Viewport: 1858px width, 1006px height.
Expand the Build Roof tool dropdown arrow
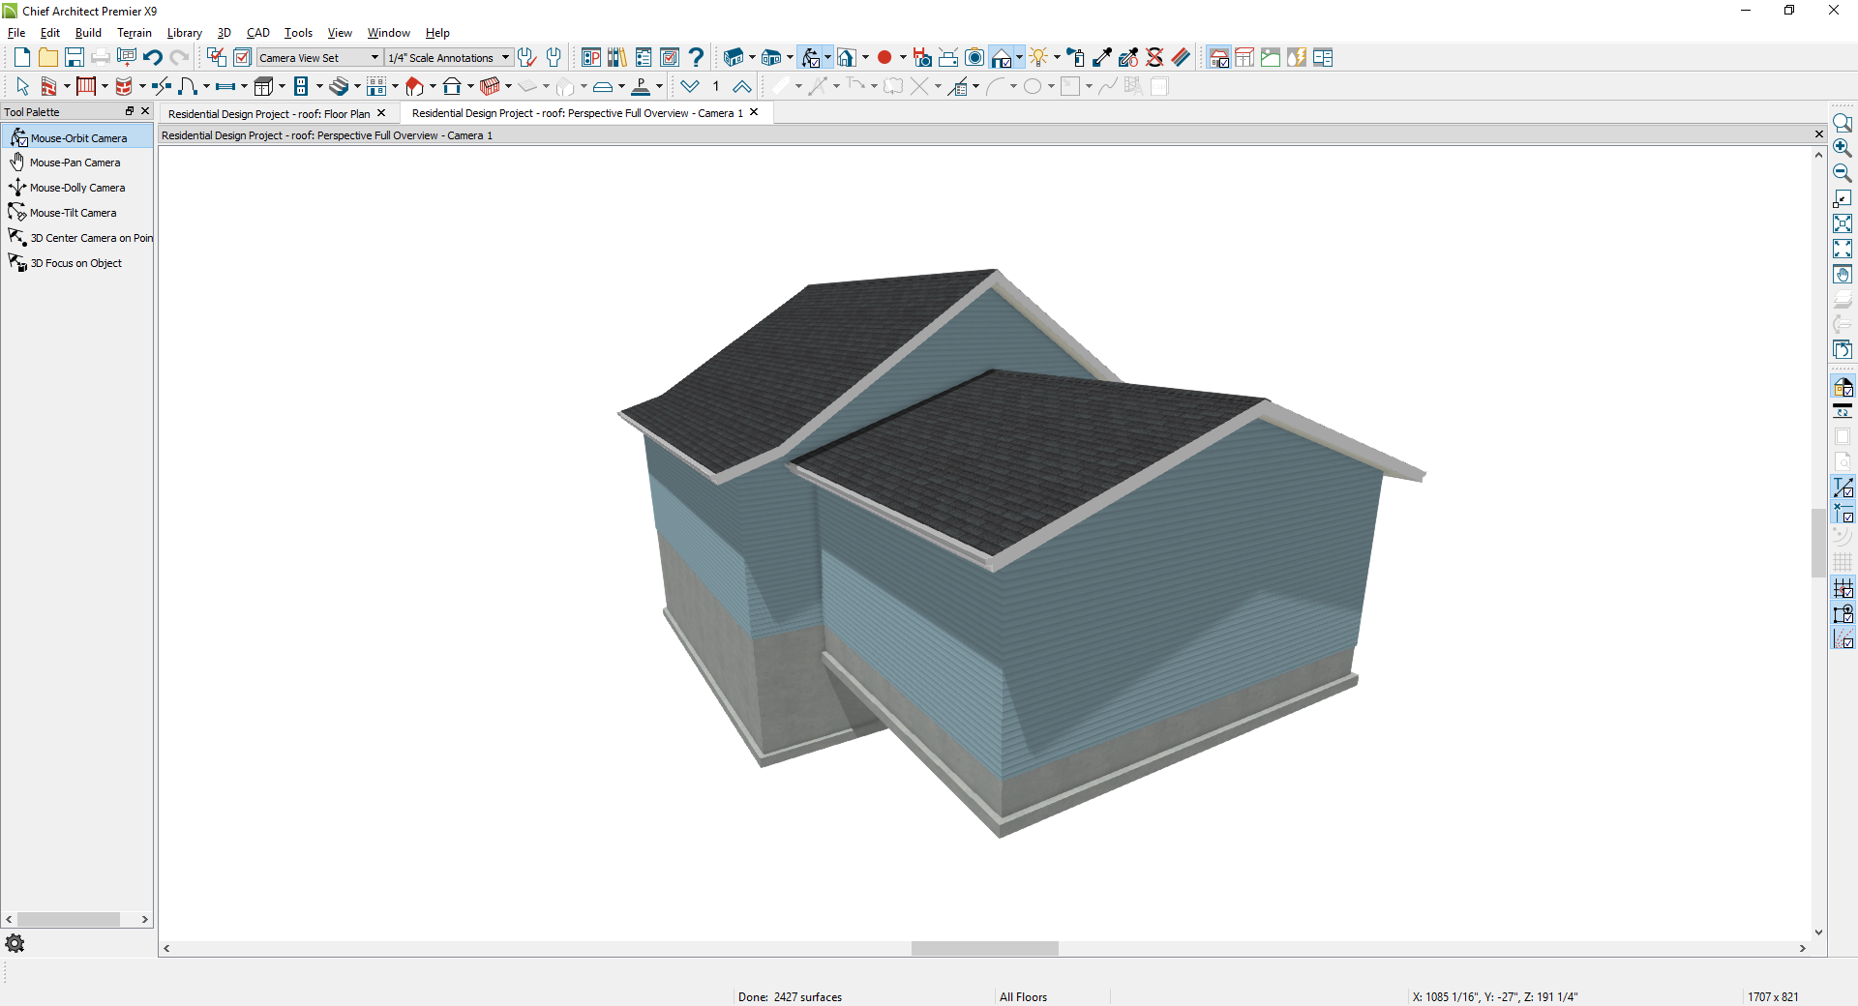(x=433, y=86)
